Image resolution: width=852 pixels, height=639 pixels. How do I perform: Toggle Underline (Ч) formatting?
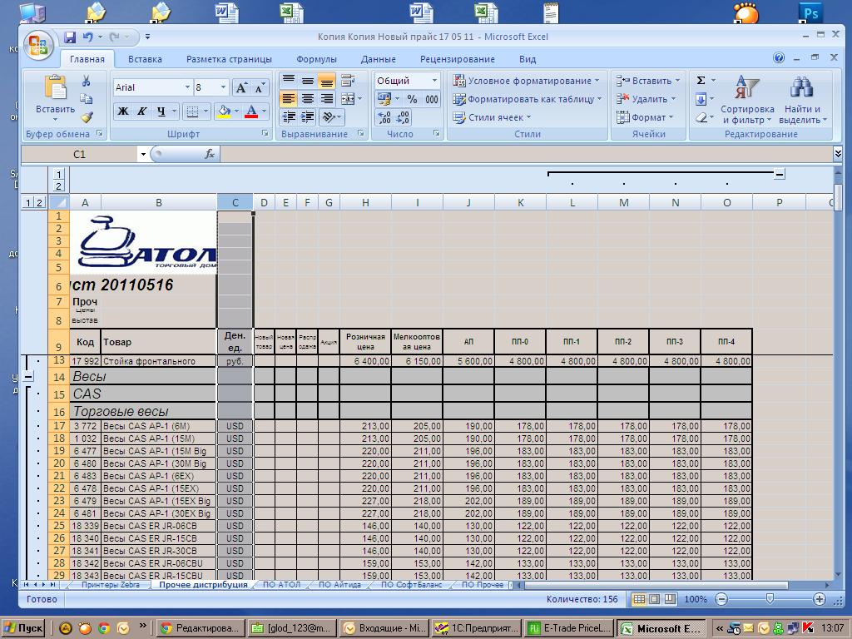(161, 111)
